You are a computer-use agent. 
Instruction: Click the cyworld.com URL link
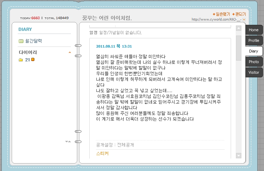pyautogui.click(x=217, y=20)
